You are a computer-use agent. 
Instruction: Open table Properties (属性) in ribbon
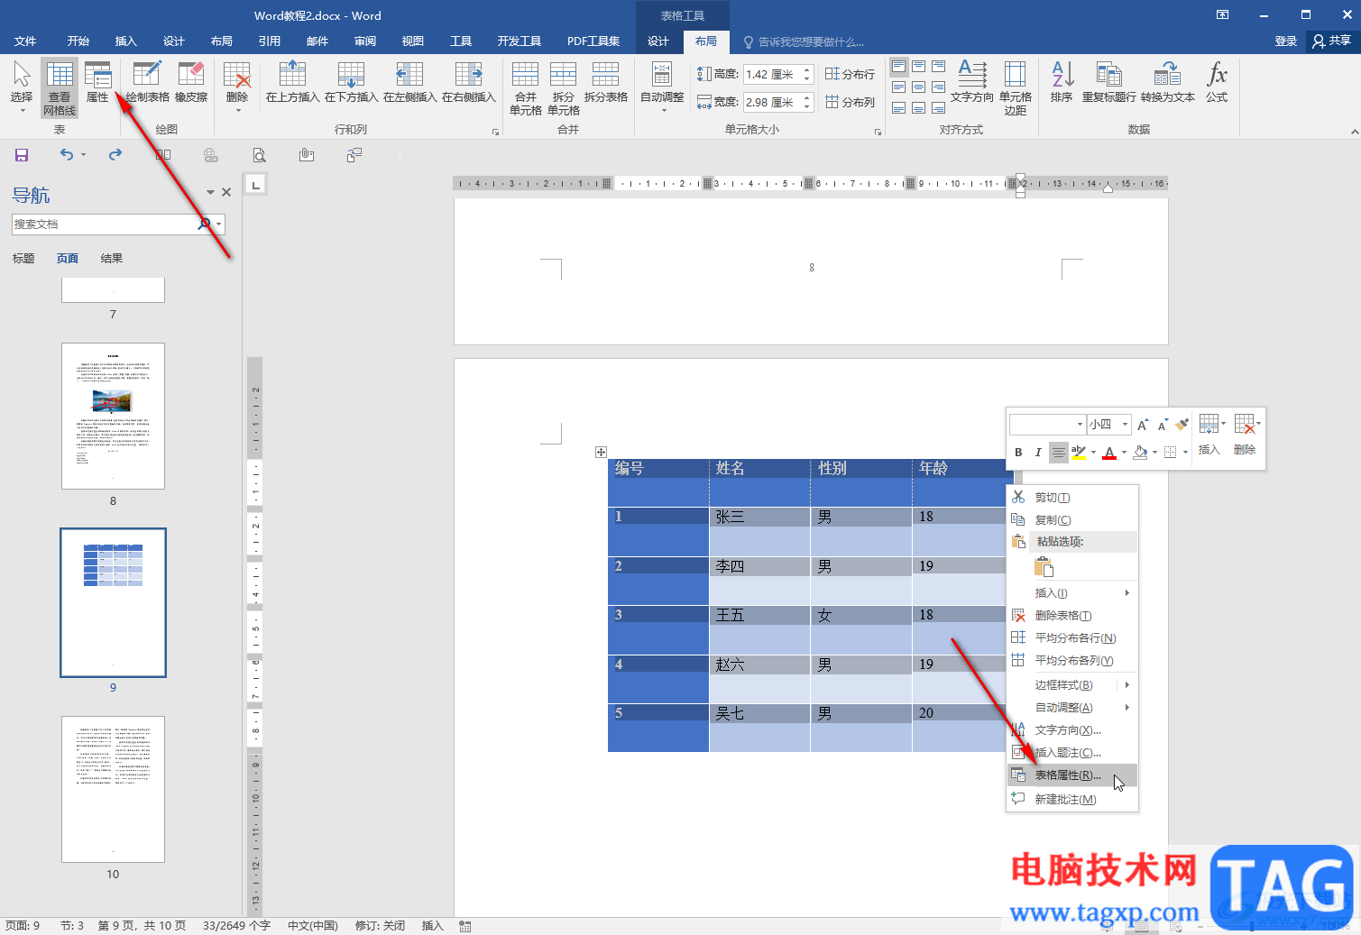97,82
